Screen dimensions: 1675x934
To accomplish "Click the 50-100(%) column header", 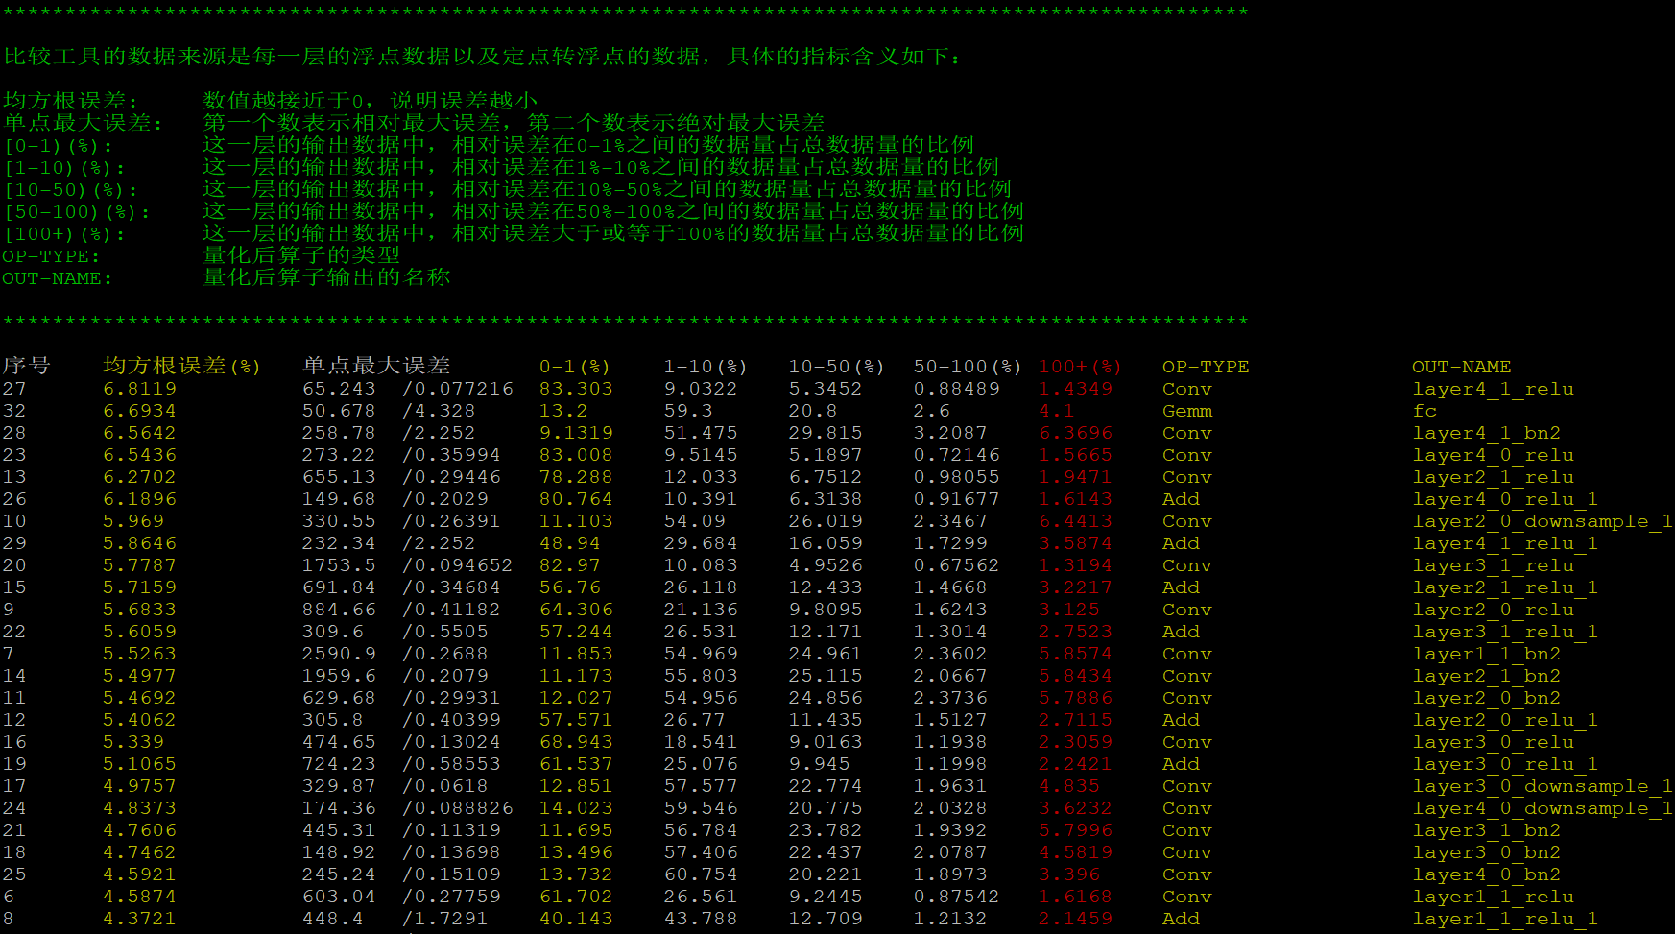I will (968, 367).
